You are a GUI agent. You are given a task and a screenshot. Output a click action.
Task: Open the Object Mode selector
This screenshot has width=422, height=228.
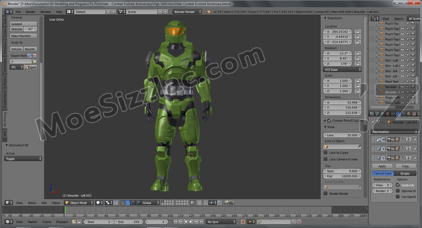pyautogui.click(x=79, y=203)
